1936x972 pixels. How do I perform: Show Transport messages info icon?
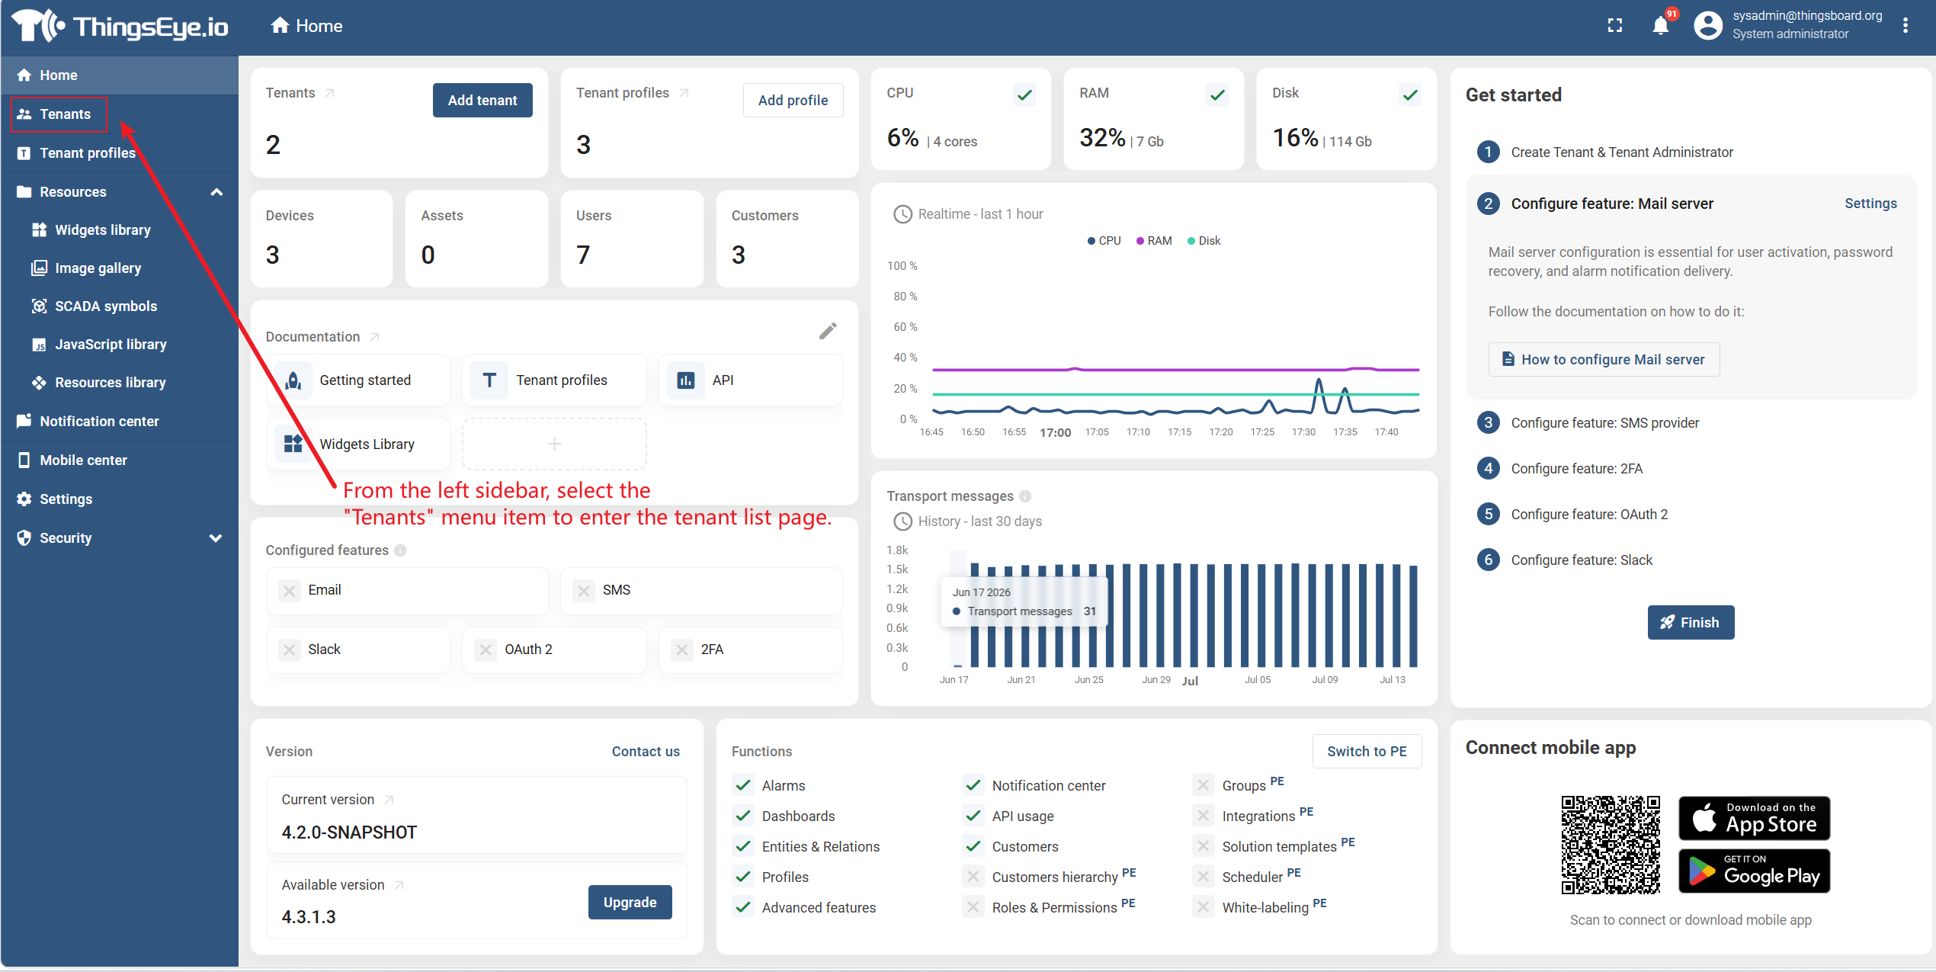click(x=1025, y=496)
